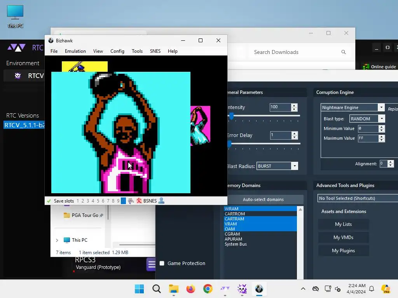Image resolution: width=398 pixels, height=298 pixels.
Task: Click the Online guide icon
Action: tap(366, 67)
